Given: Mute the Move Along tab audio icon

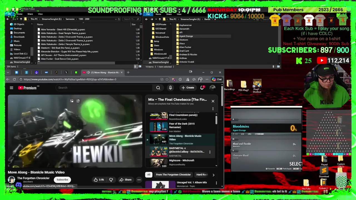Looking at the screenshot, I should (88, 72).
